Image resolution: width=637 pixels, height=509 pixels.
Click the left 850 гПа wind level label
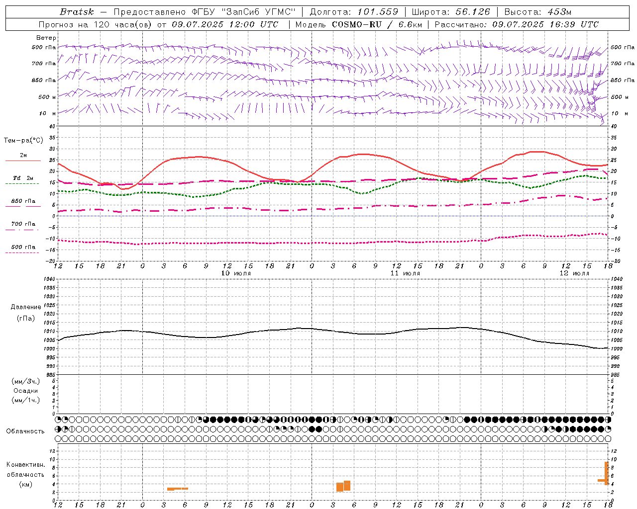44,80
